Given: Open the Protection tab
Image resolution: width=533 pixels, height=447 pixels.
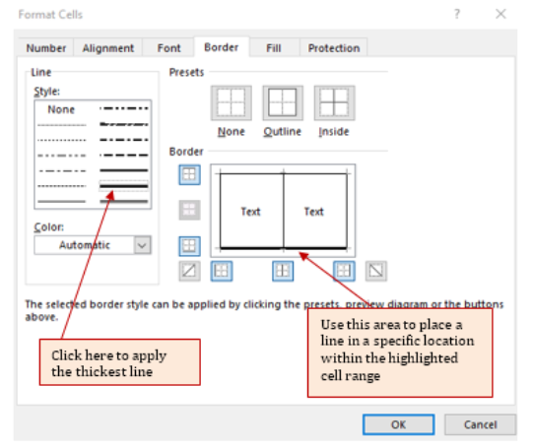Looking at the screenshot, I should (334, 48).
